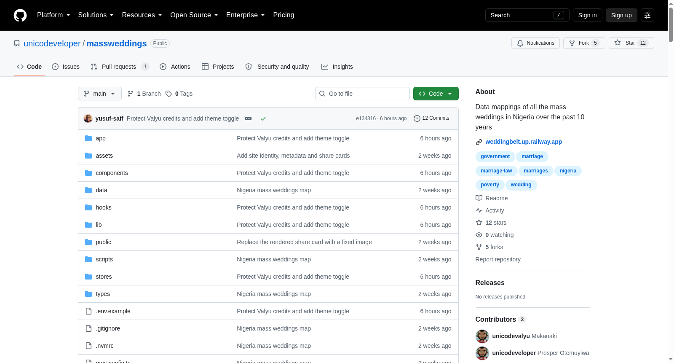Select the poverty topic tag
The height and width of the screenshot is (363, 674).
tap(490, 185)
